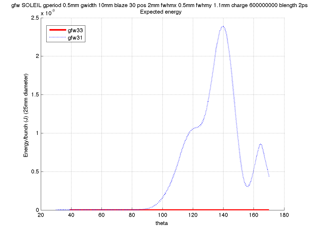This screenshot has height=236, width=314.
Task: Click the x-axis tick label 20
Action: click(x=41, y=215)
